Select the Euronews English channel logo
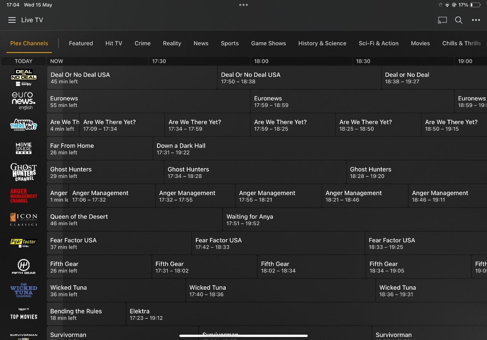487x340 pixels. (24, 101)
